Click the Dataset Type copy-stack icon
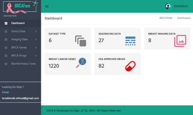This screenshot has height=115, width=193. [81, 41]
